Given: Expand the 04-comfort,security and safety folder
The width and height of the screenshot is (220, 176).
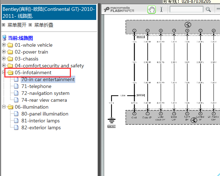Looking at the screenshot, I should (x=4, y=66).
